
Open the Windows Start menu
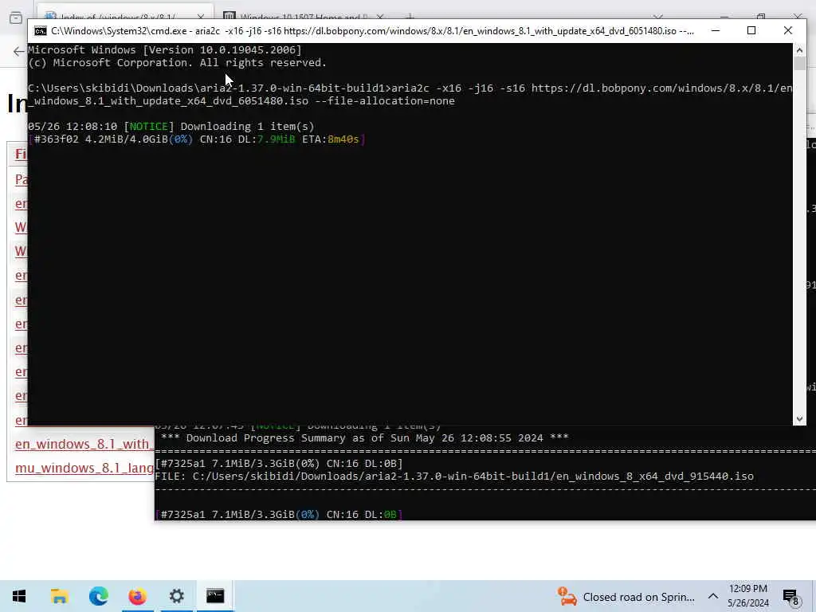(19, 596)
